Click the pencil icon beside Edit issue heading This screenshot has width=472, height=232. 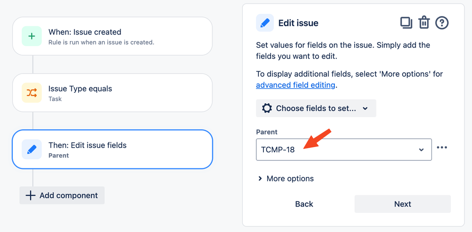tap(265, 23)
